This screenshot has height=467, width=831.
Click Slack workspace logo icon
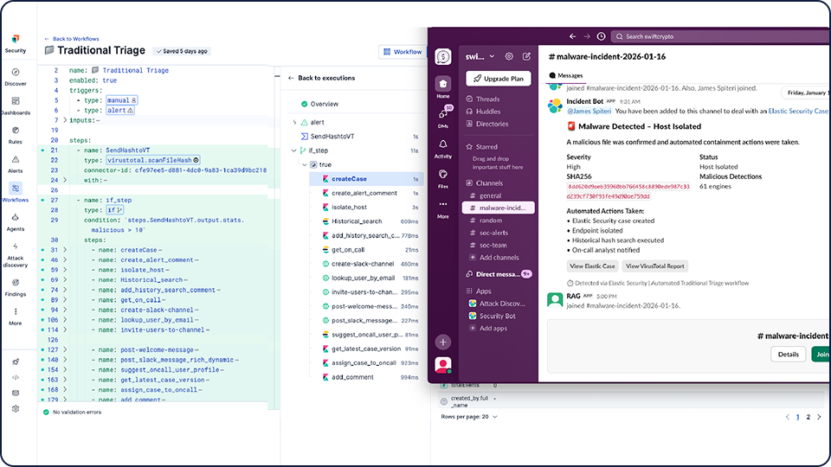tap(443, 57)
